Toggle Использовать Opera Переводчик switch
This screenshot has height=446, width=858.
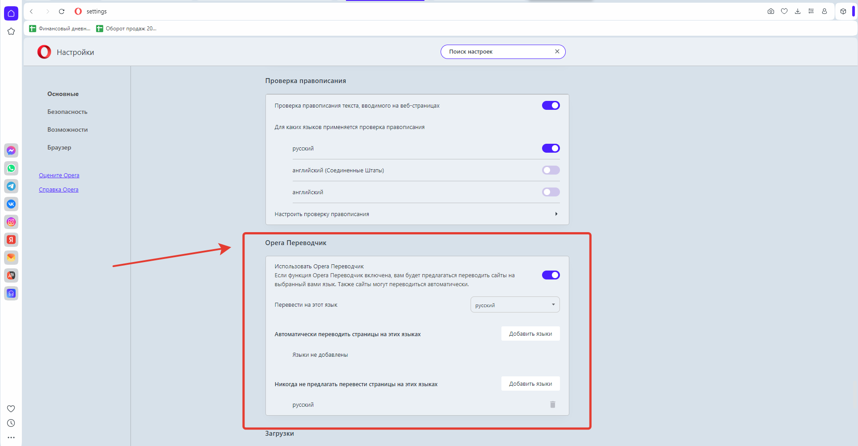(551, 275)
